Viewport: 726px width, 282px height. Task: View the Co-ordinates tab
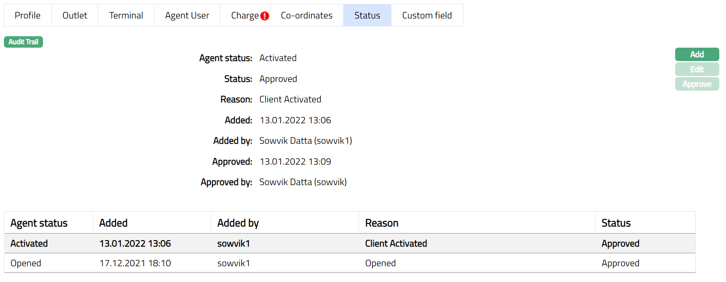307,15
